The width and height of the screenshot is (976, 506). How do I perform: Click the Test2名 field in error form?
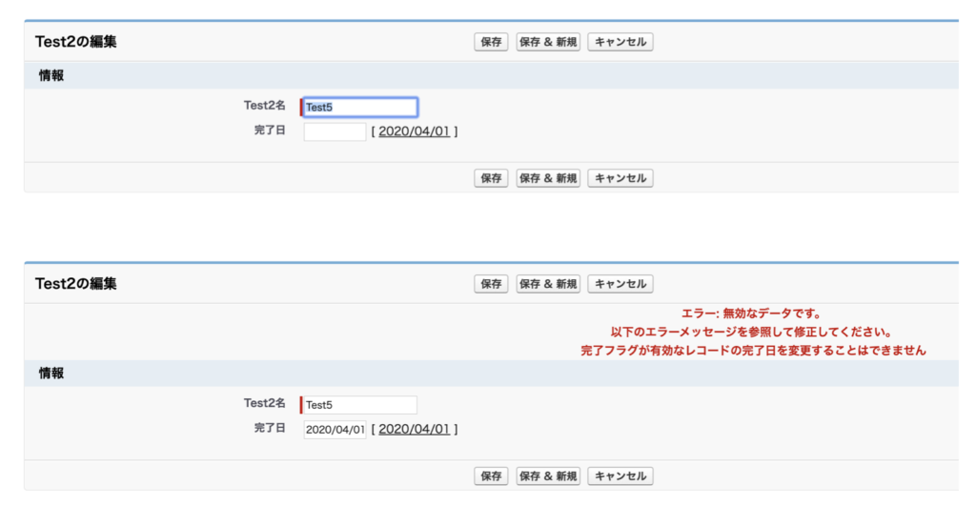coord(359,405)
